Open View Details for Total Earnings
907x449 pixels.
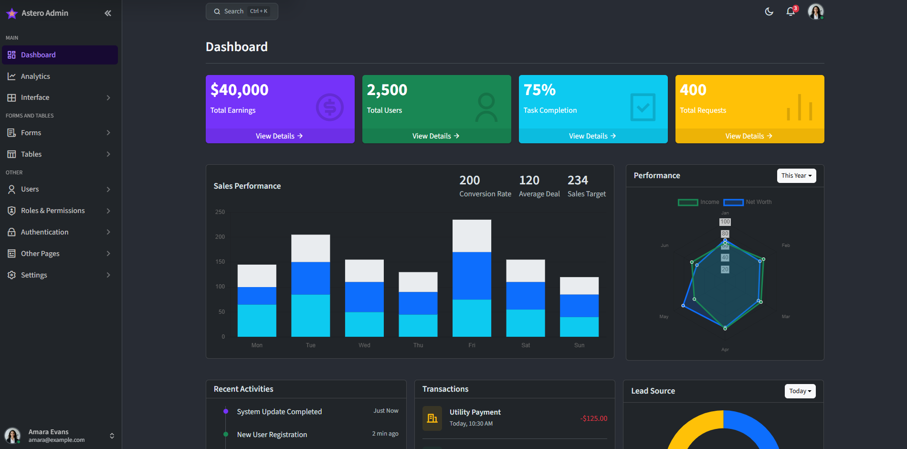[279, 136]
